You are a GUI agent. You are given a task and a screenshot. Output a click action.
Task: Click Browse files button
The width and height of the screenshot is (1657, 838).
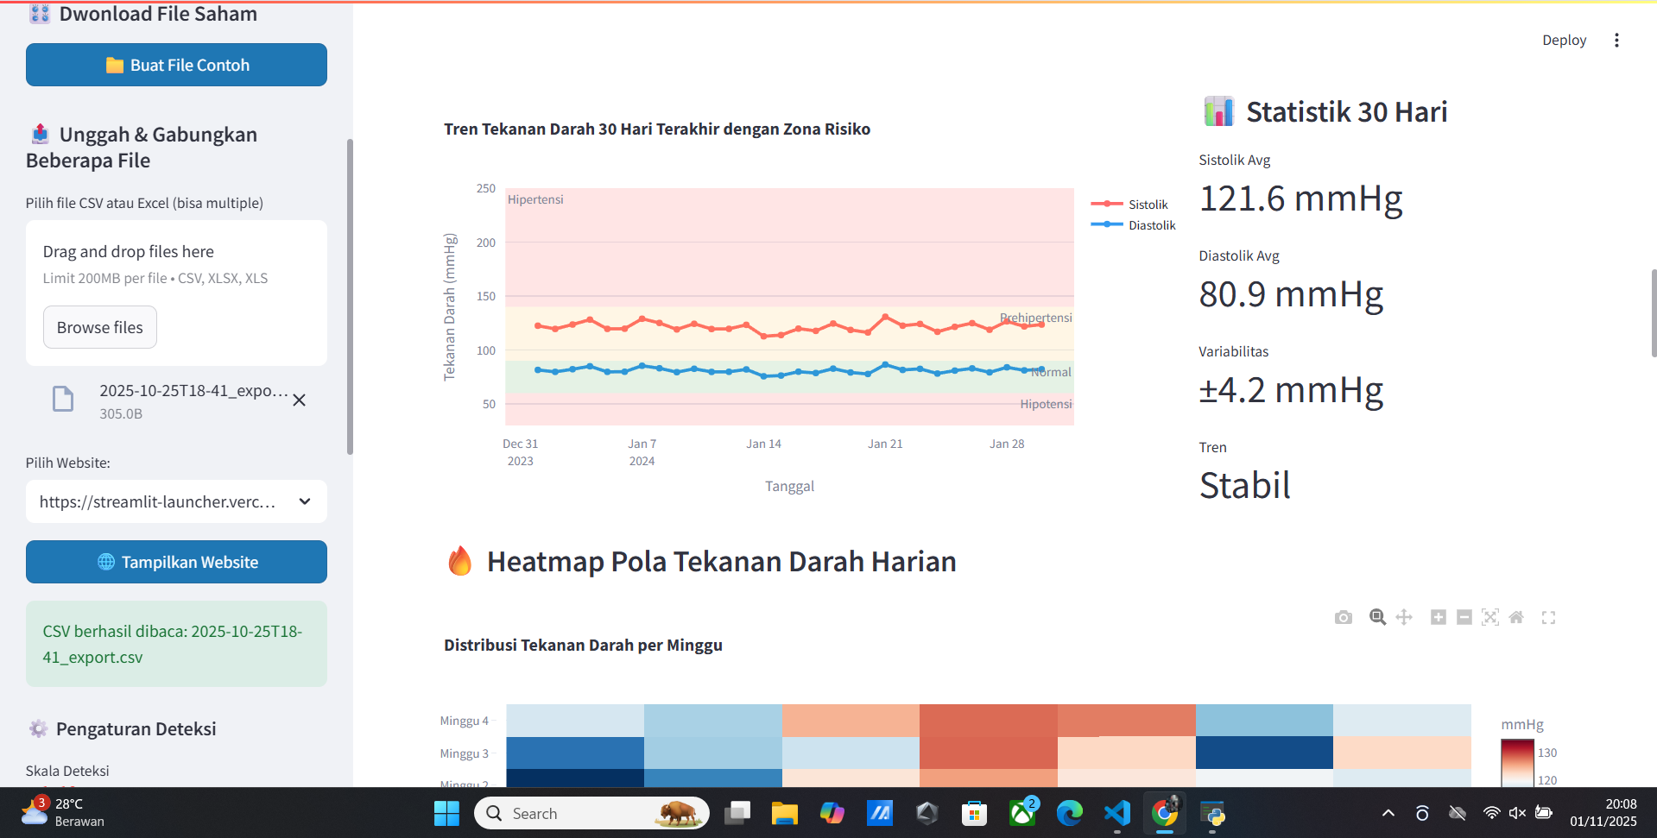[x=100, y=327]
